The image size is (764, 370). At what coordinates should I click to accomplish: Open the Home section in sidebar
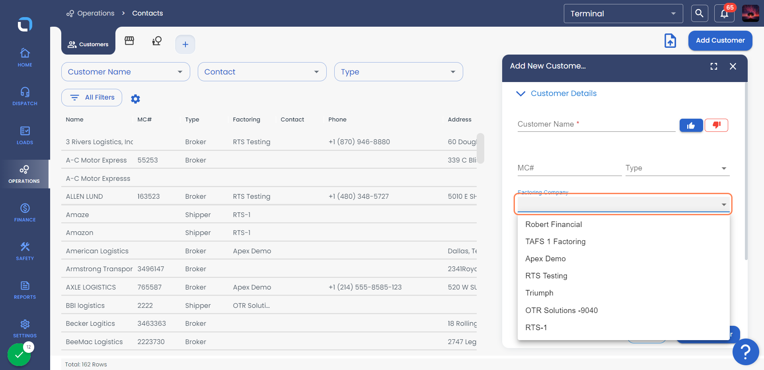(x=25, y=58)
